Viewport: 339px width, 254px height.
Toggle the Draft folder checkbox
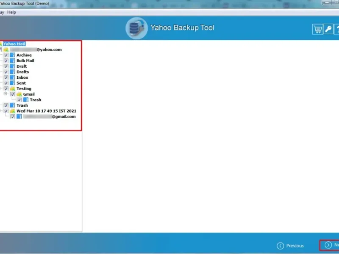pos(6,66)
